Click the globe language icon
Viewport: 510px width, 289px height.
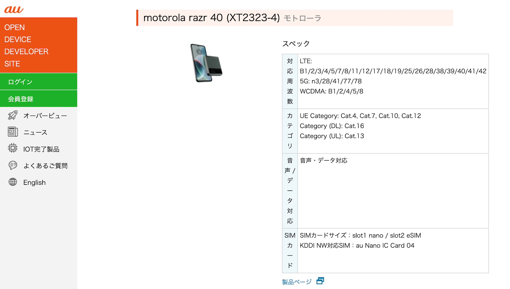12,182
